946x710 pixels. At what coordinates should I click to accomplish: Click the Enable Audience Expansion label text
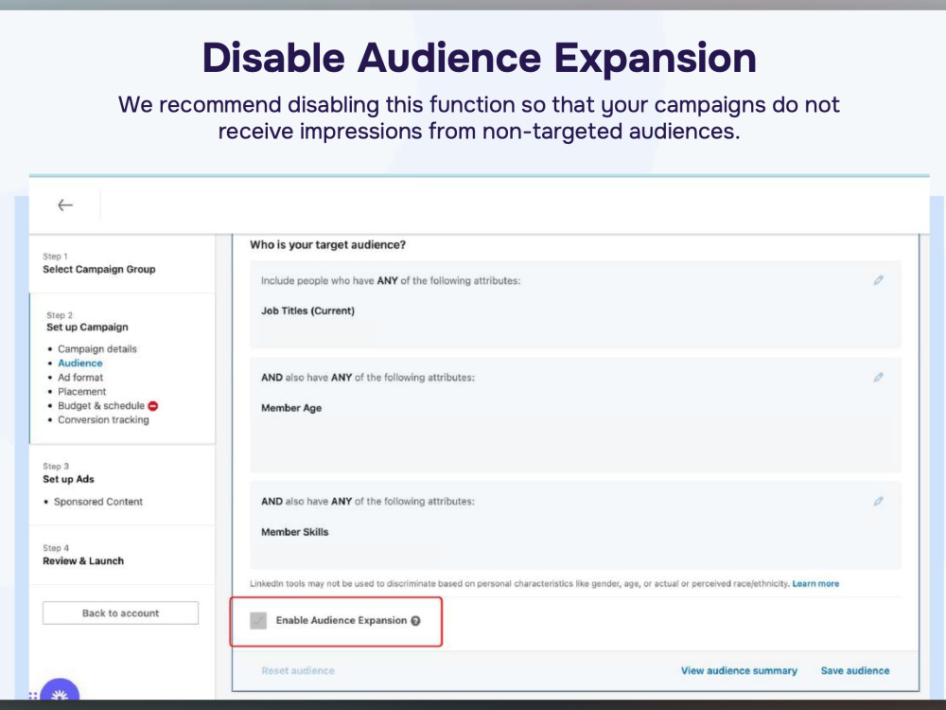(x=342, y=621)
